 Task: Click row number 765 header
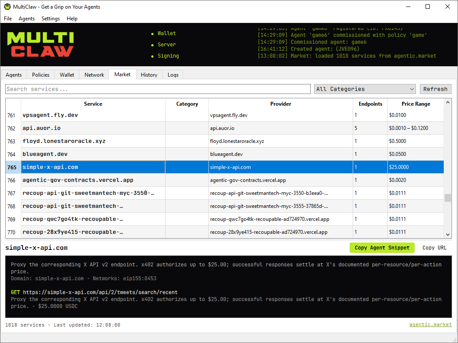point(13,167)
